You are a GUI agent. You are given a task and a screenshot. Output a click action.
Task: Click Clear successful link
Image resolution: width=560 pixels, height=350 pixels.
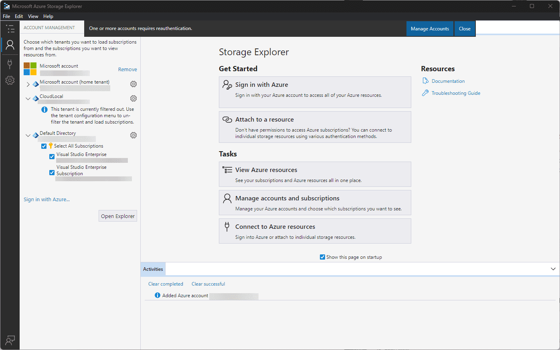(208, 284)
